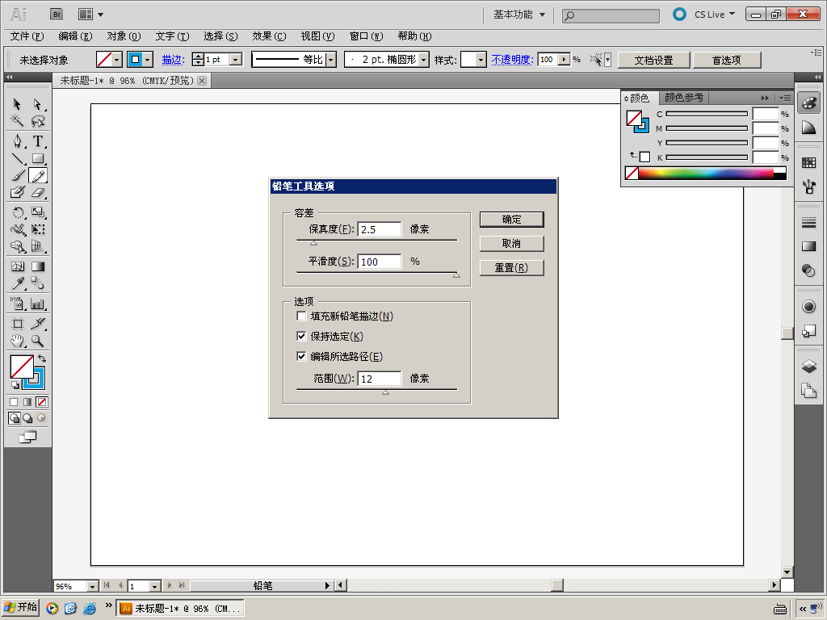Open 首选项 preferences button

pos(727,60)
